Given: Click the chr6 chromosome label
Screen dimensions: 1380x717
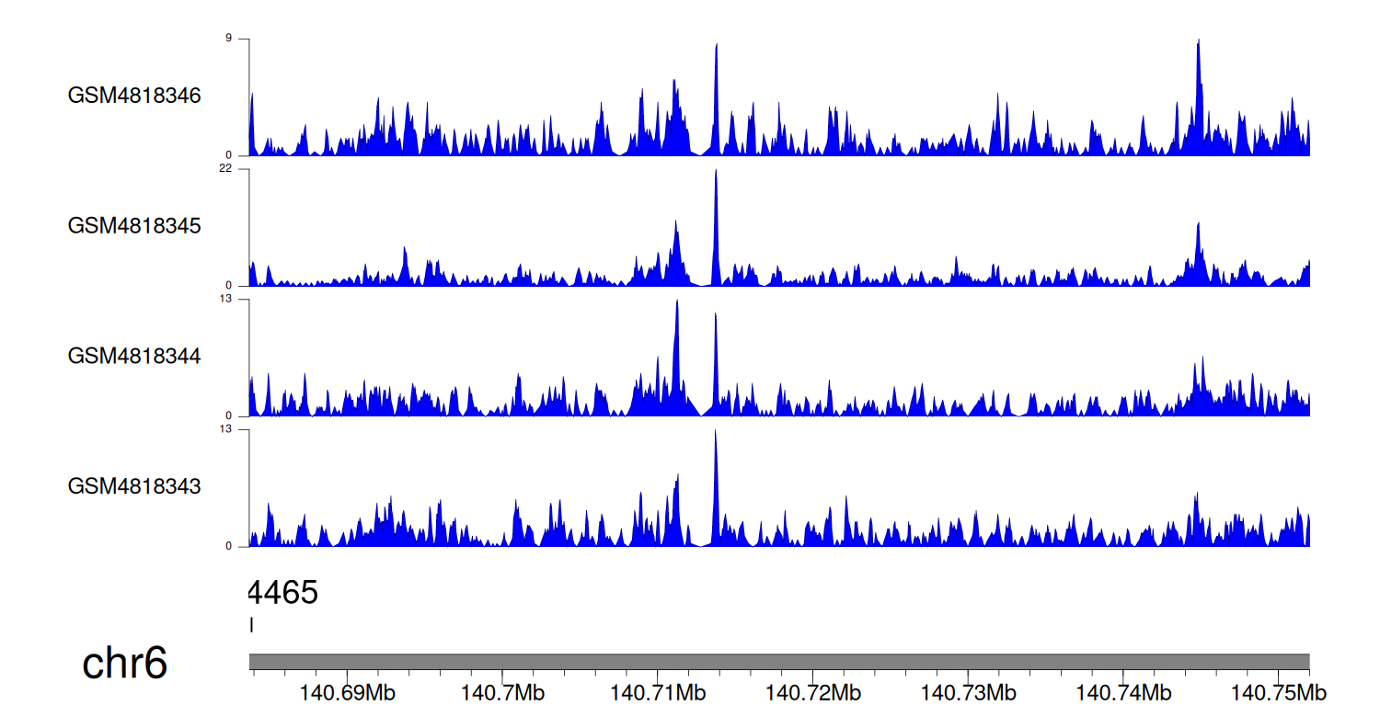Looking at the screenshot, I should [x=125, y=663].
